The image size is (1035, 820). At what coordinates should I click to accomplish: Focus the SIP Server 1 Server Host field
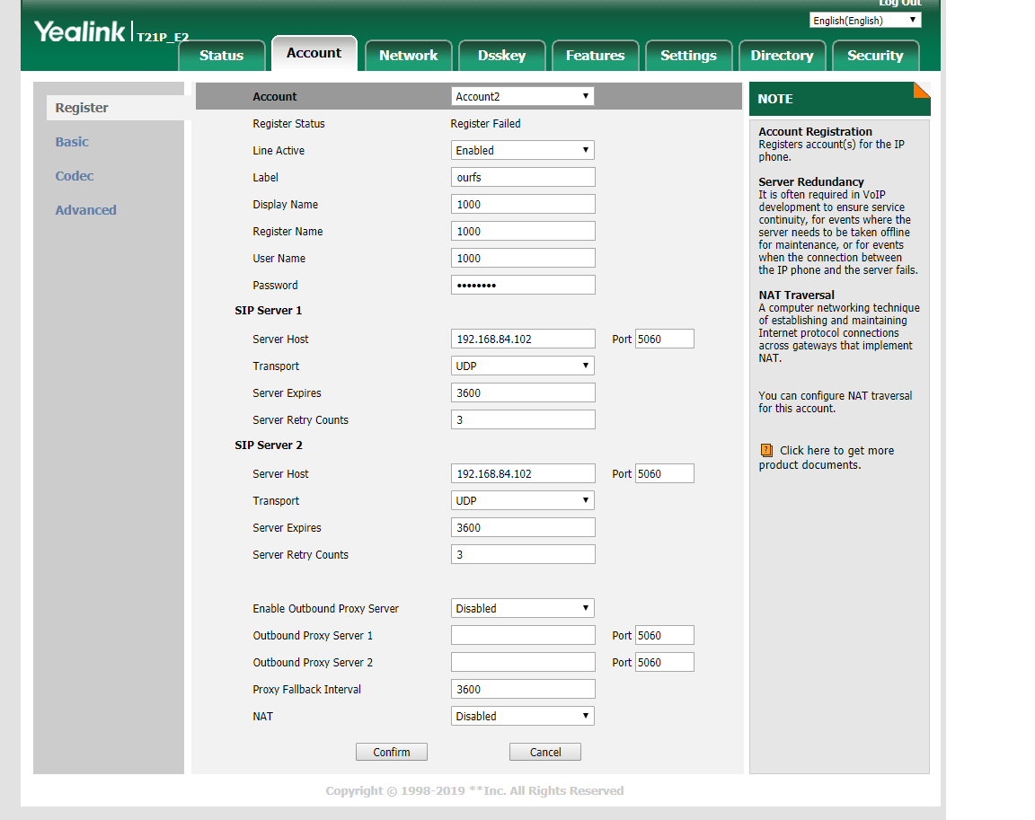522,339
